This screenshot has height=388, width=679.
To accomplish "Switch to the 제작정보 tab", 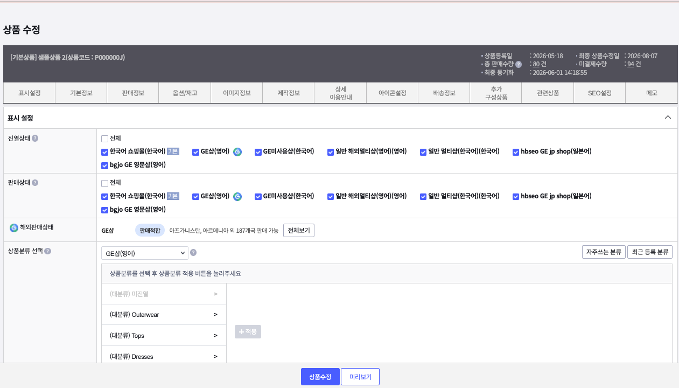I will [289, 93].
